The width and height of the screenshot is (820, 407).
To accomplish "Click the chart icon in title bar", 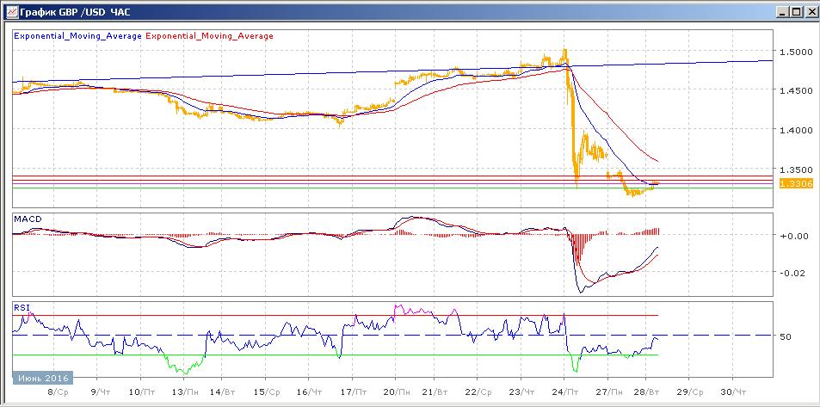I will [x=9, y=11].
